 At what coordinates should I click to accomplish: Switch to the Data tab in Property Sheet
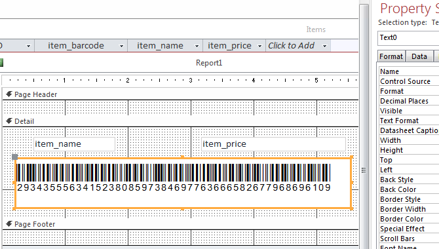click(419, 56)
